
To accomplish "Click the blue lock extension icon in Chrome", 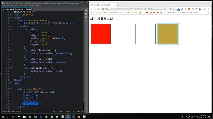I will pos(178,9).
